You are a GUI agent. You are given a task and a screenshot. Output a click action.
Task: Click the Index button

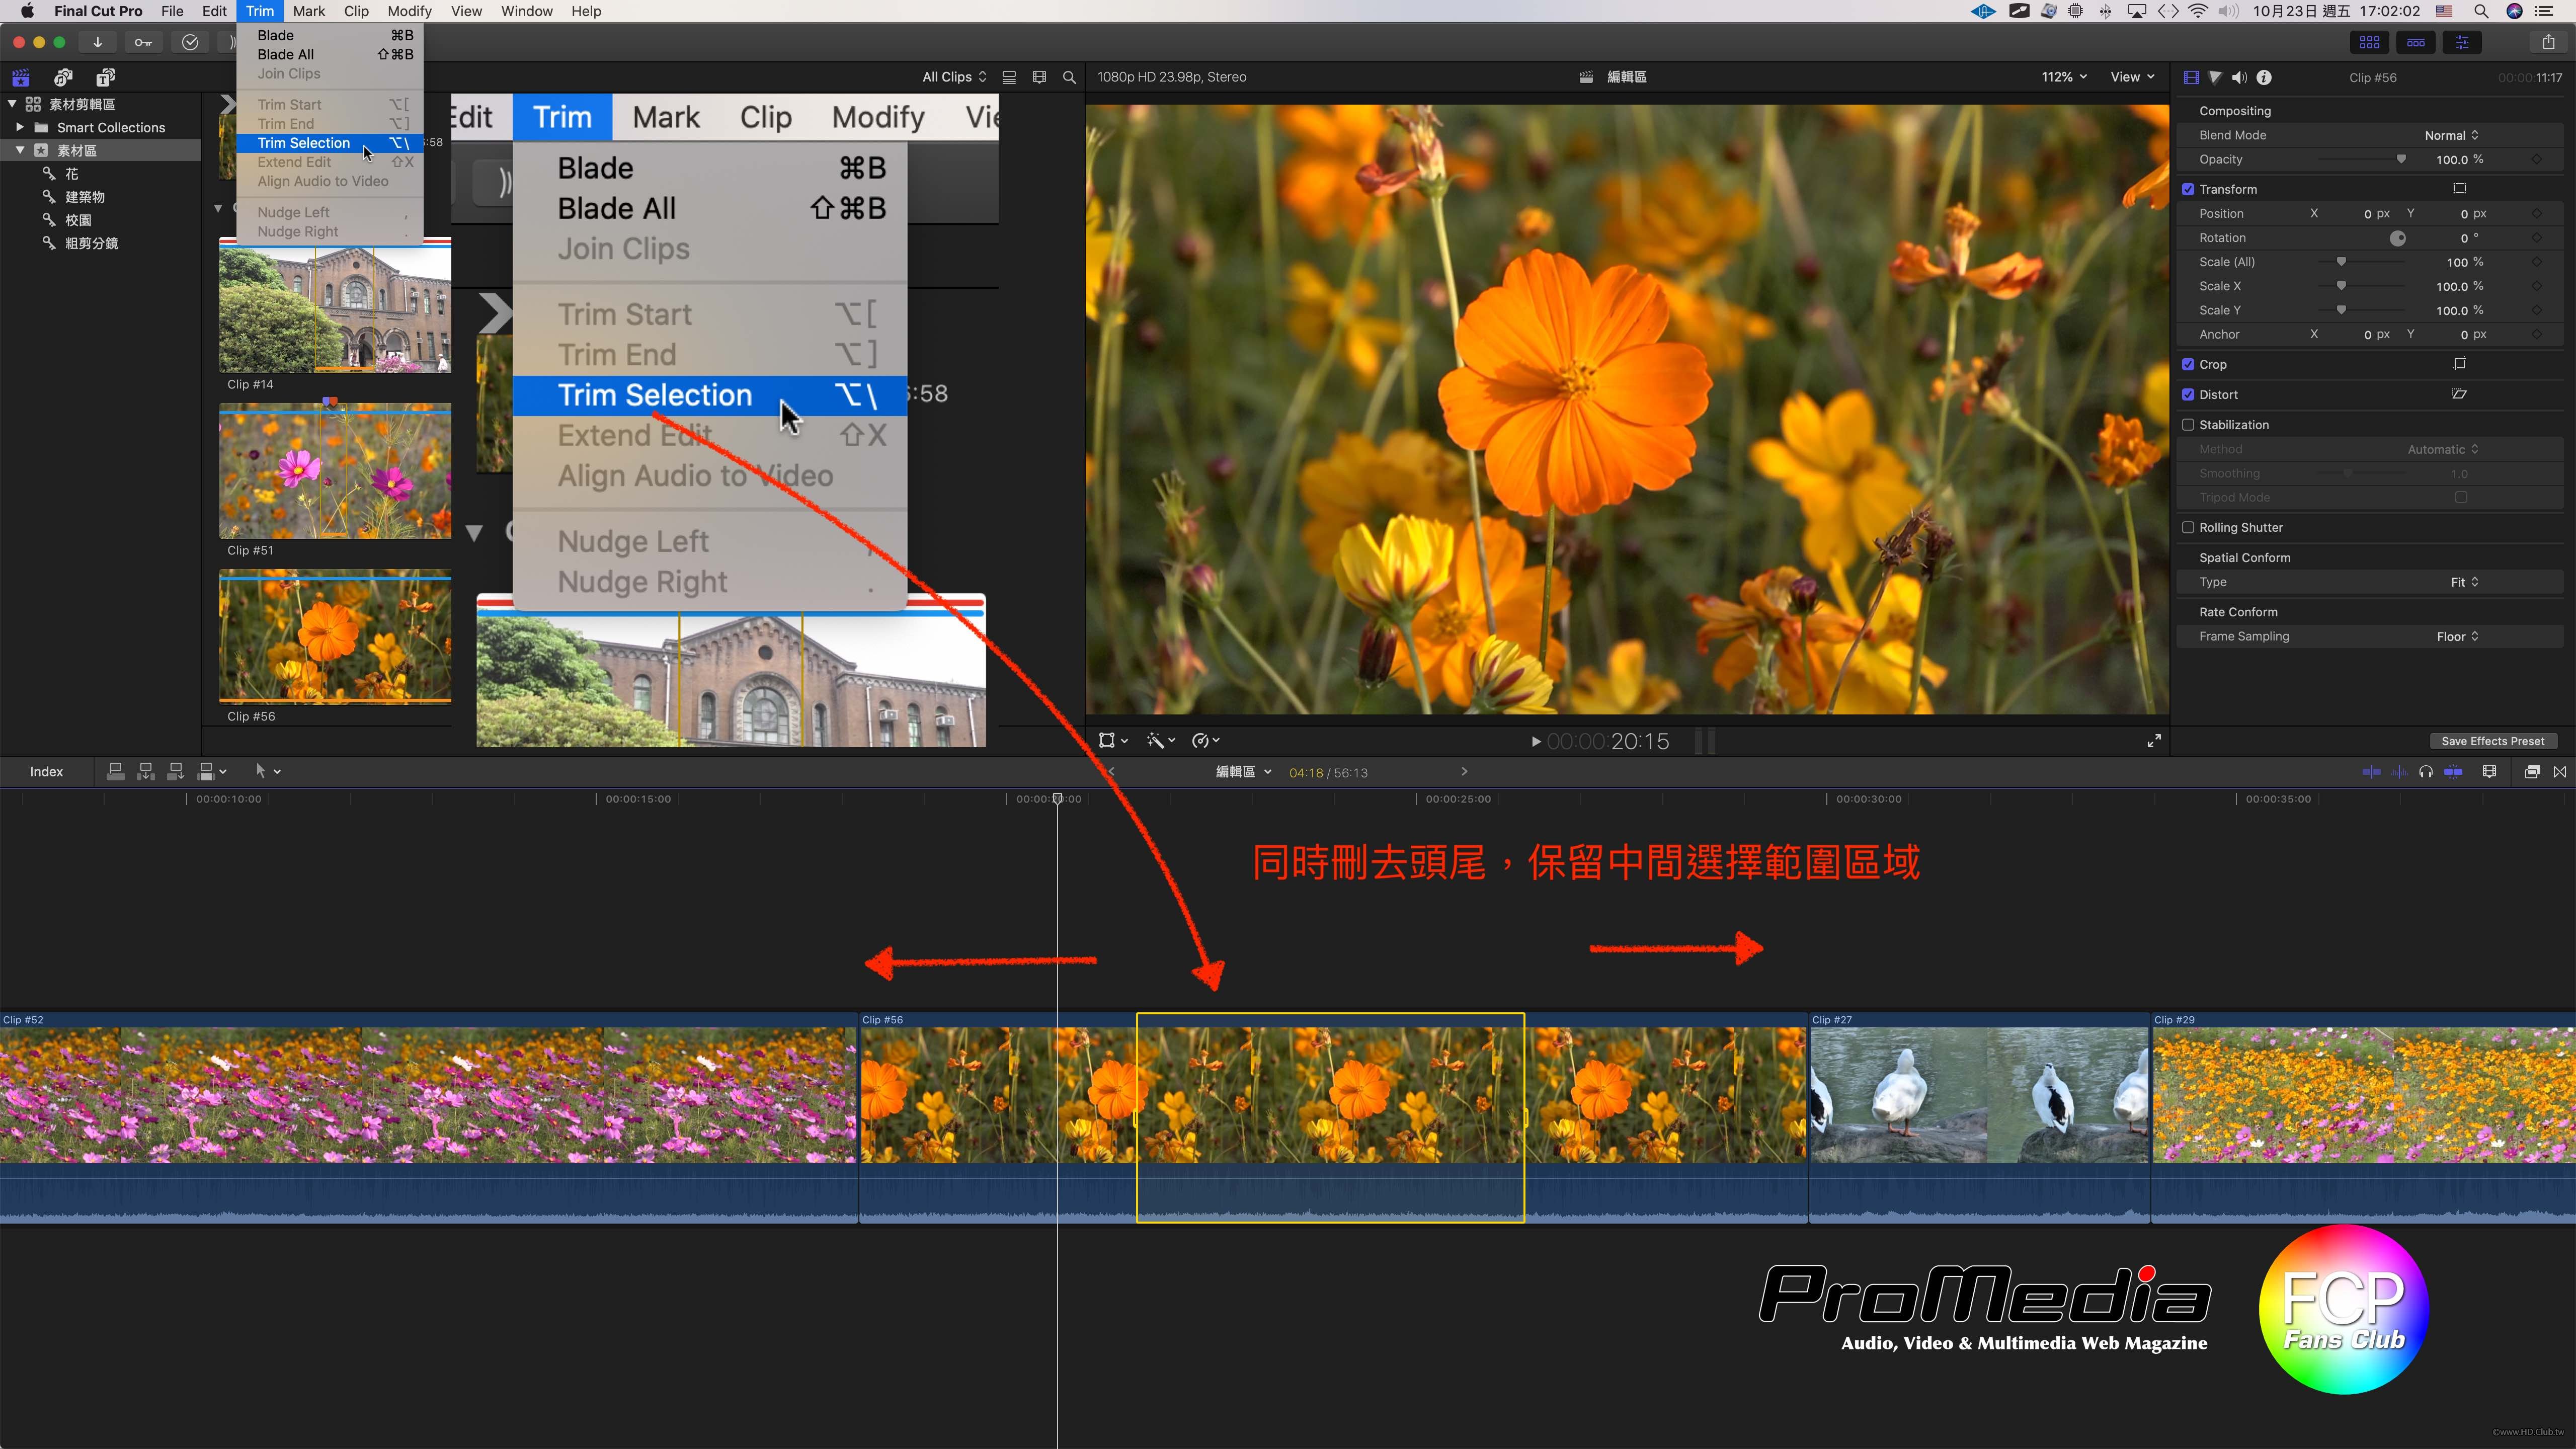[46, 772]
